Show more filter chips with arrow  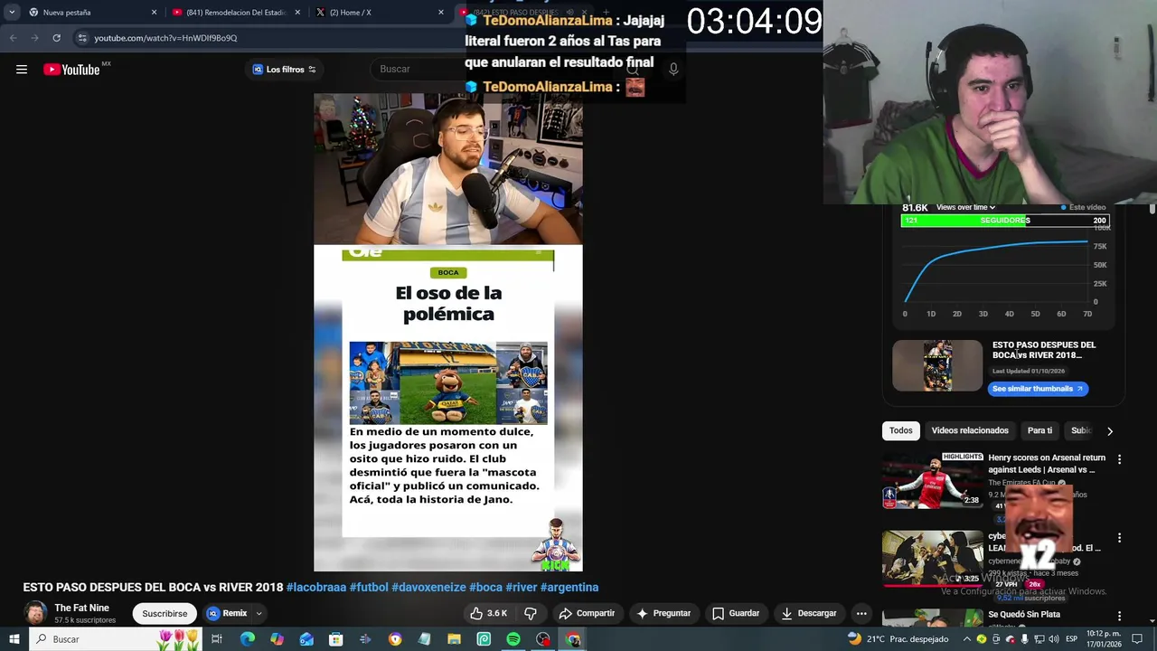[x=1110, y=431]
